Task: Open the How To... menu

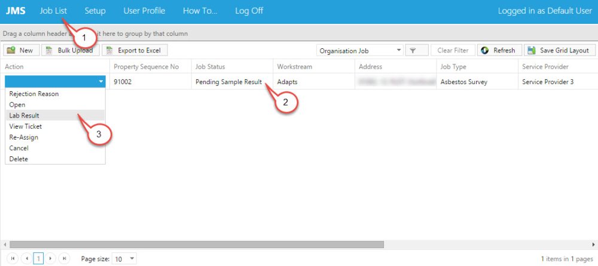Action: 200,11
